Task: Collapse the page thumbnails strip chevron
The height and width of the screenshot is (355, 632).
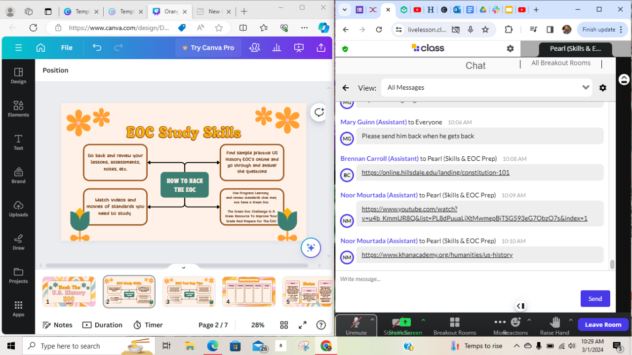Action: pos(184,268)
